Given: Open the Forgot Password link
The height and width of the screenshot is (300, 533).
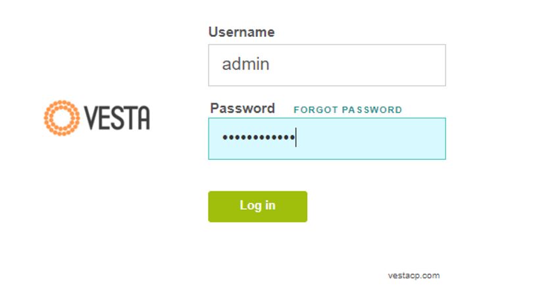Looking at the screenshot, I should coord(347,110).
